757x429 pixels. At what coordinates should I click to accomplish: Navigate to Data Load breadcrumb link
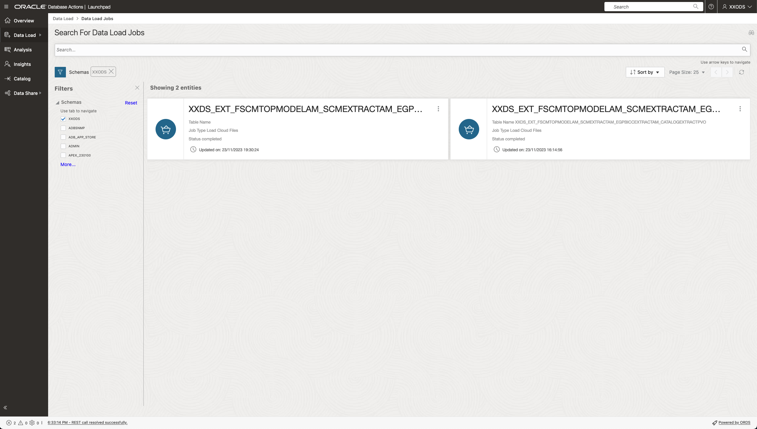tap(63, 18)
